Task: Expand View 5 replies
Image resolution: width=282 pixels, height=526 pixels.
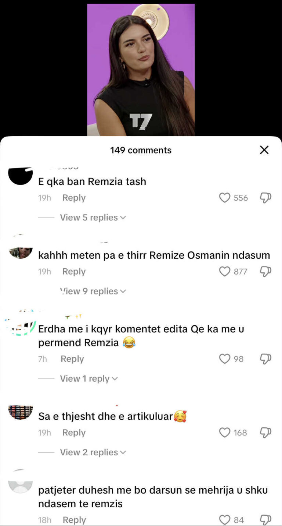Action: [93, 218]
